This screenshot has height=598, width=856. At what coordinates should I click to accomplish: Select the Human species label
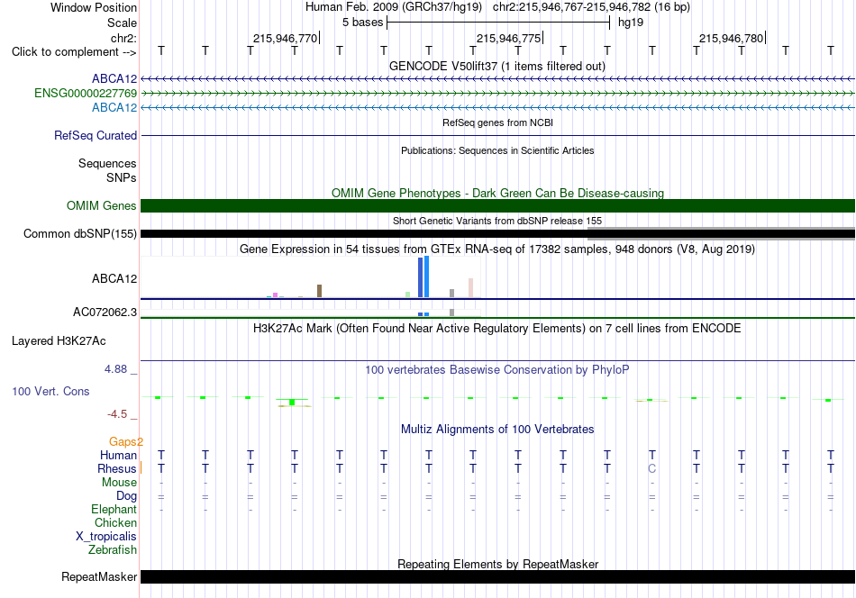(x=118, y=455)
